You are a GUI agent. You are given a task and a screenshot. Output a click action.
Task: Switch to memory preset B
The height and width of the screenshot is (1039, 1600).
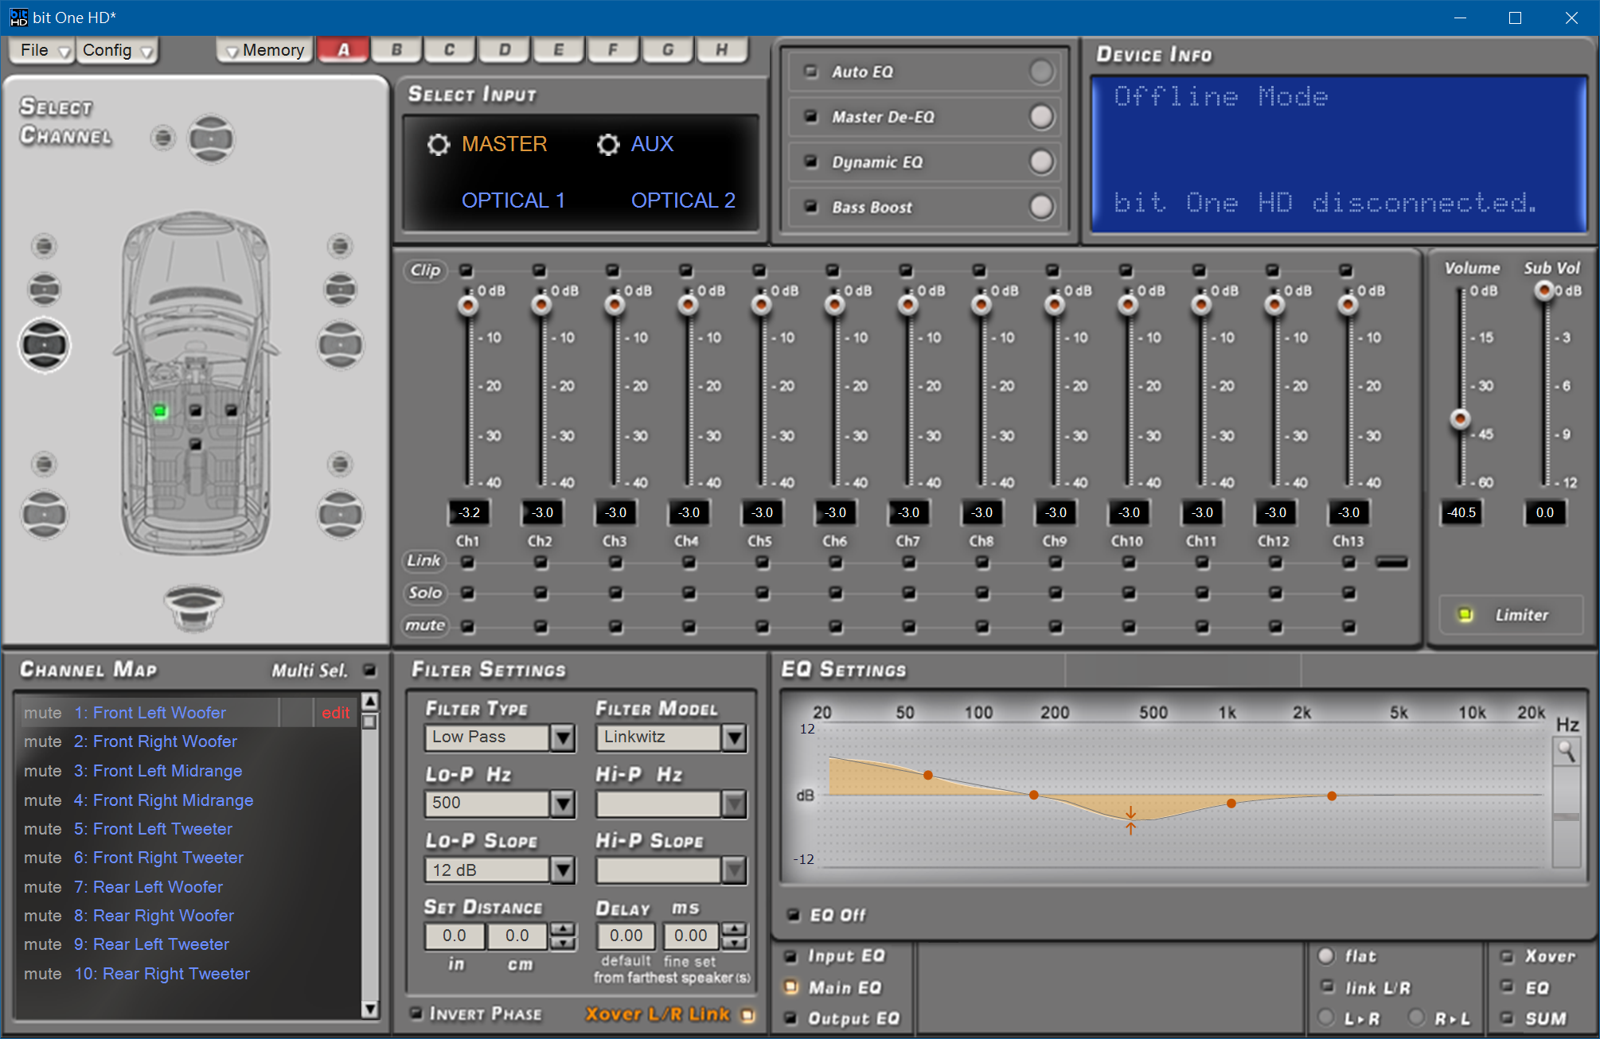(x=397, y=49)
